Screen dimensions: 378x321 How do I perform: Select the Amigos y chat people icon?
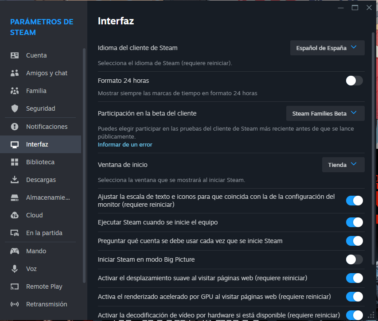click(15, 73)
